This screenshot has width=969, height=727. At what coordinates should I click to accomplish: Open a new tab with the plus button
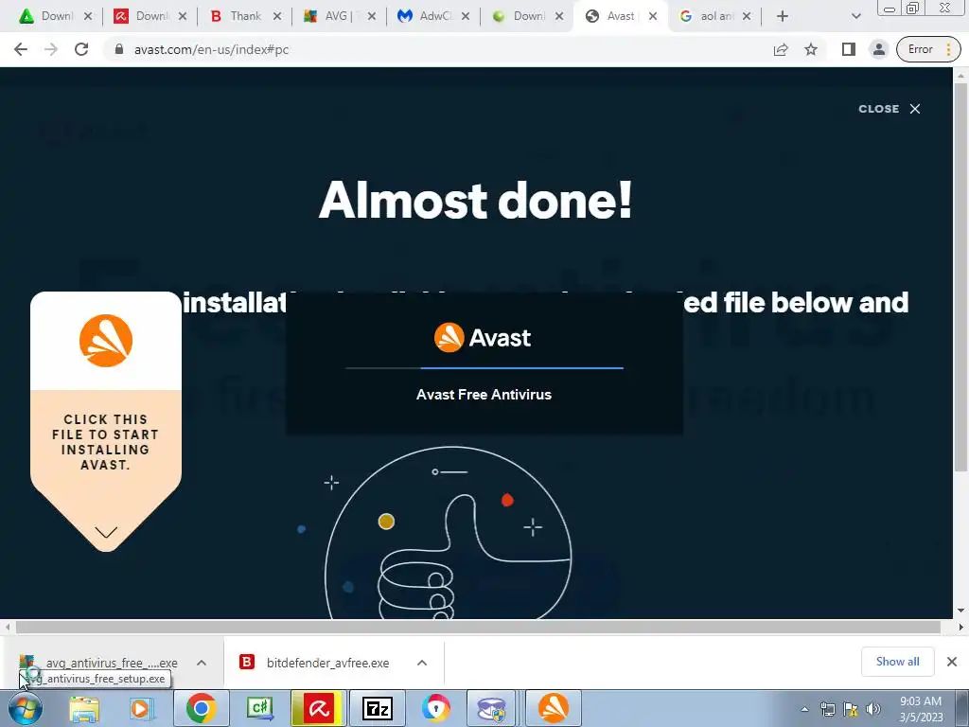click(783, 17)
